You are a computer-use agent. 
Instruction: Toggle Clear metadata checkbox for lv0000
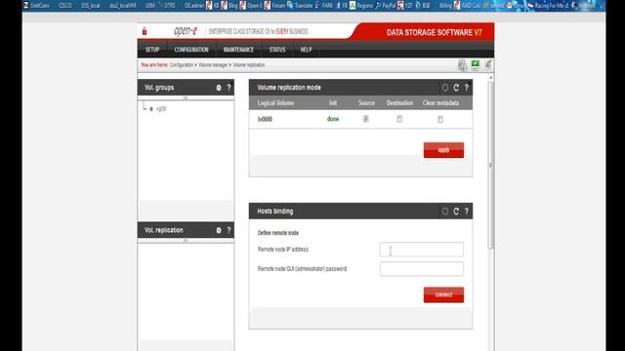point(440,119)
